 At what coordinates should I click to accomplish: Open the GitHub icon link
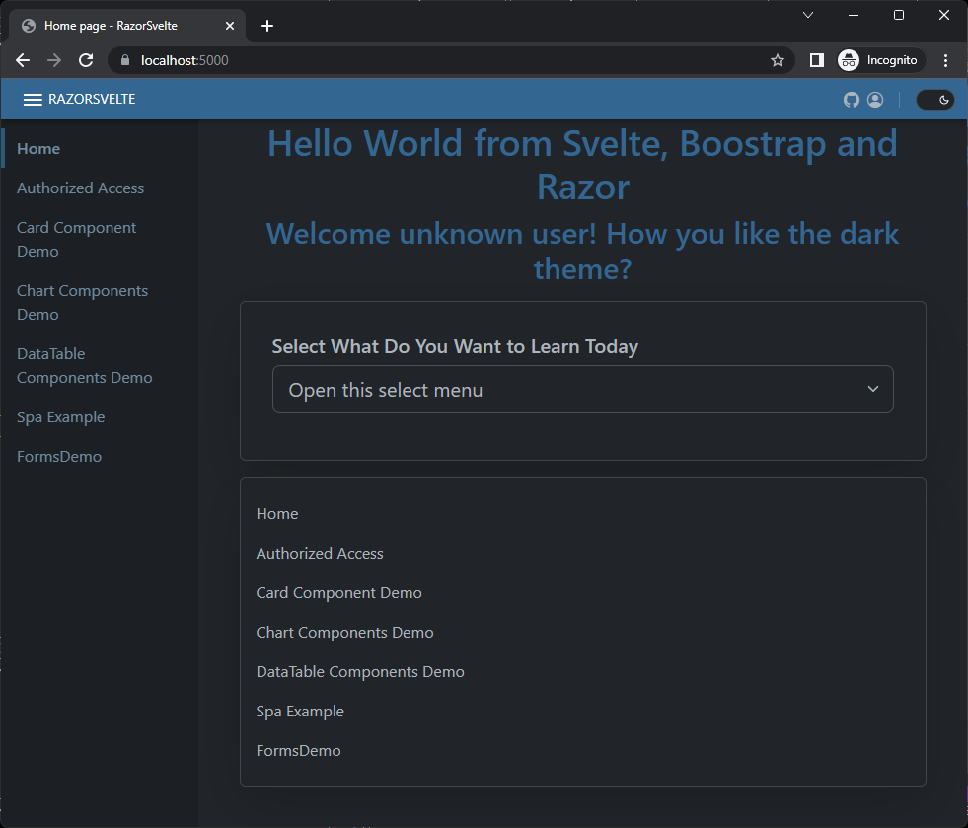(x=852, y=100)
